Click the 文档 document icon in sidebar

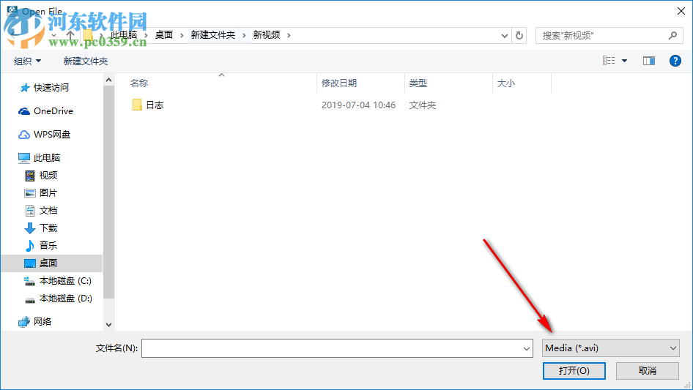[x=29, y=211]
